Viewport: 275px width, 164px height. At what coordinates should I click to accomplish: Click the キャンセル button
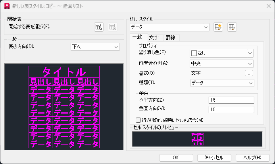pos(214,157)
